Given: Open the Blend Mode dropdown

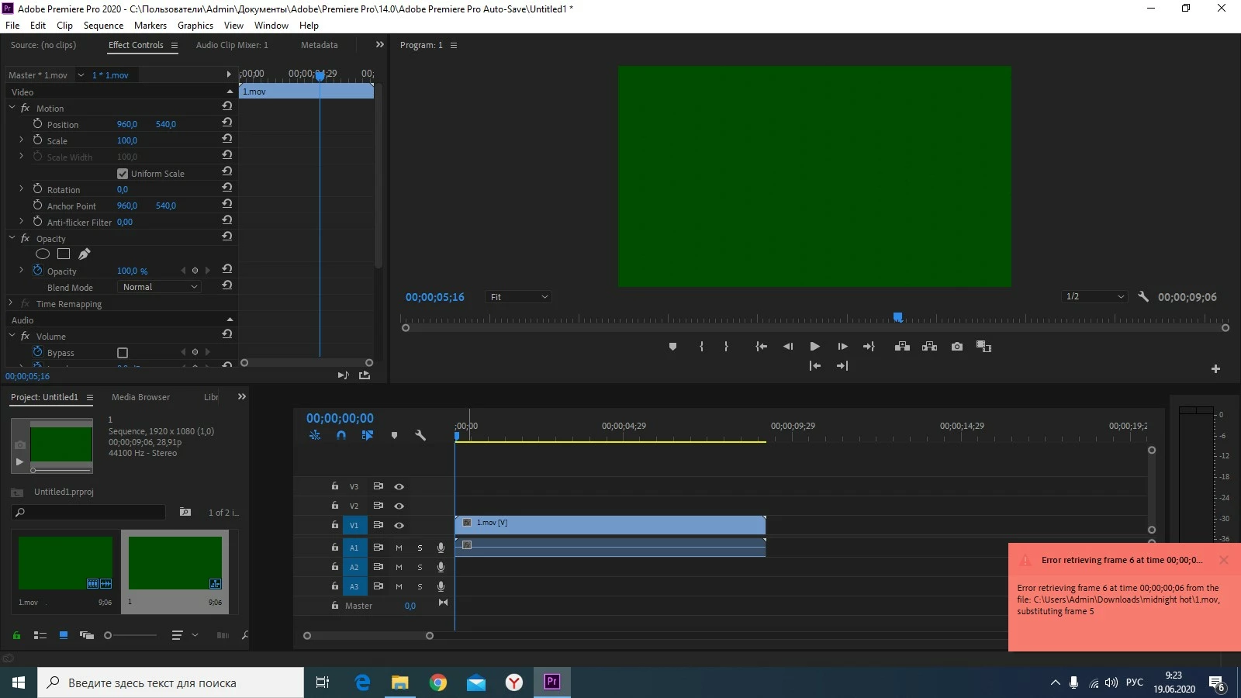Looking at the screenshot, I should click(x=160, y=287).
